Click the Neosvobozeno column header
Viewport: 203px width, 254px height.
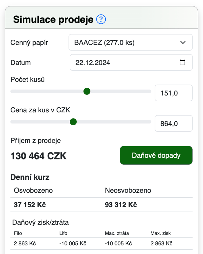[x=128, y=191]
